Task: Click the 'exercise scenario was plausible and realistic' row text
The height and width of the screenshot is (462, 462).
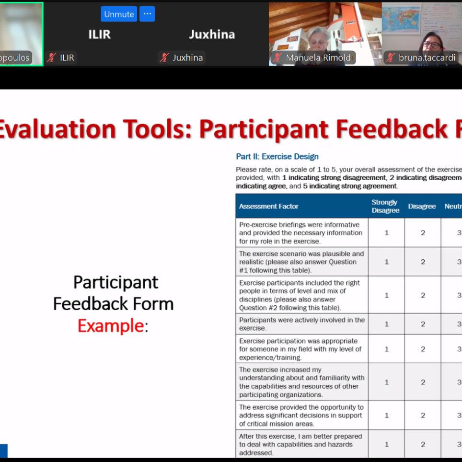Action: coord(301,262)
